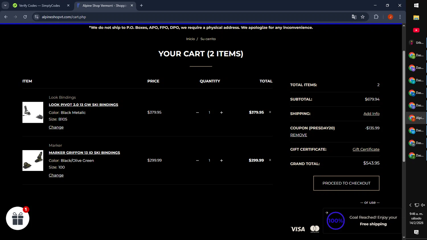Switch to the Alpine Shop Vermont tab
The image size is (427, 240).
click(x=104, y=5)
